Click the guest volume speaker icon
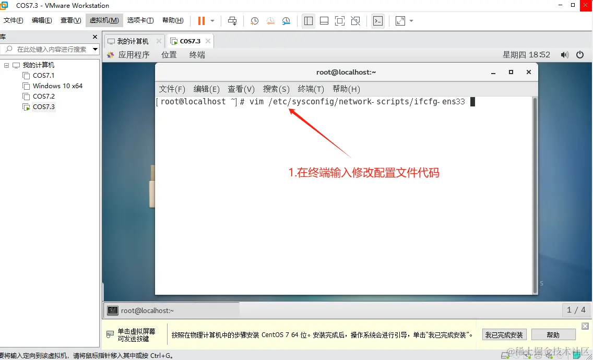Image resolution: width=593 pixels, height=360 pixels. tap(565, 55)
